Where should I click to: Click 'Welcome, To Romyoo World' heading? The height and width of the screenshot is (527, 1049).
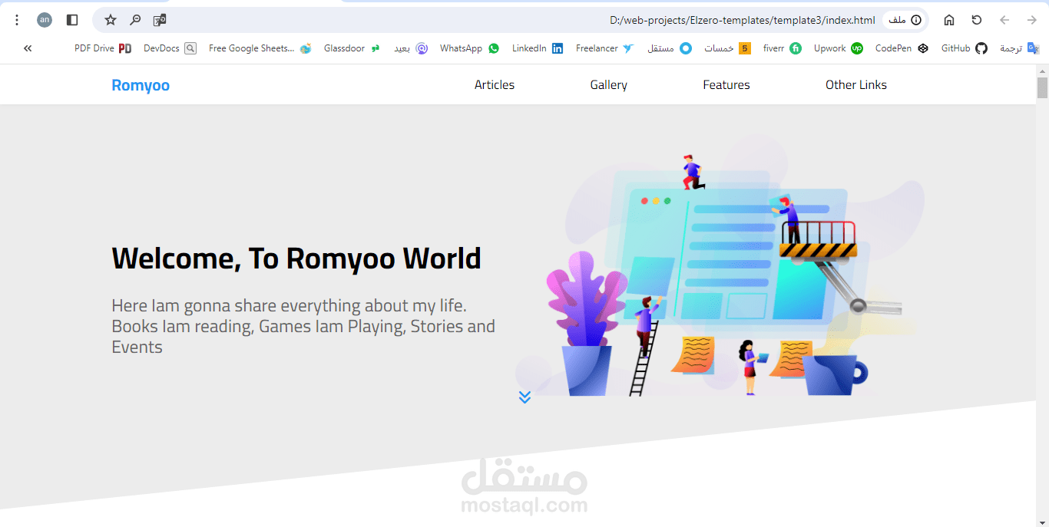pos(296,259)
